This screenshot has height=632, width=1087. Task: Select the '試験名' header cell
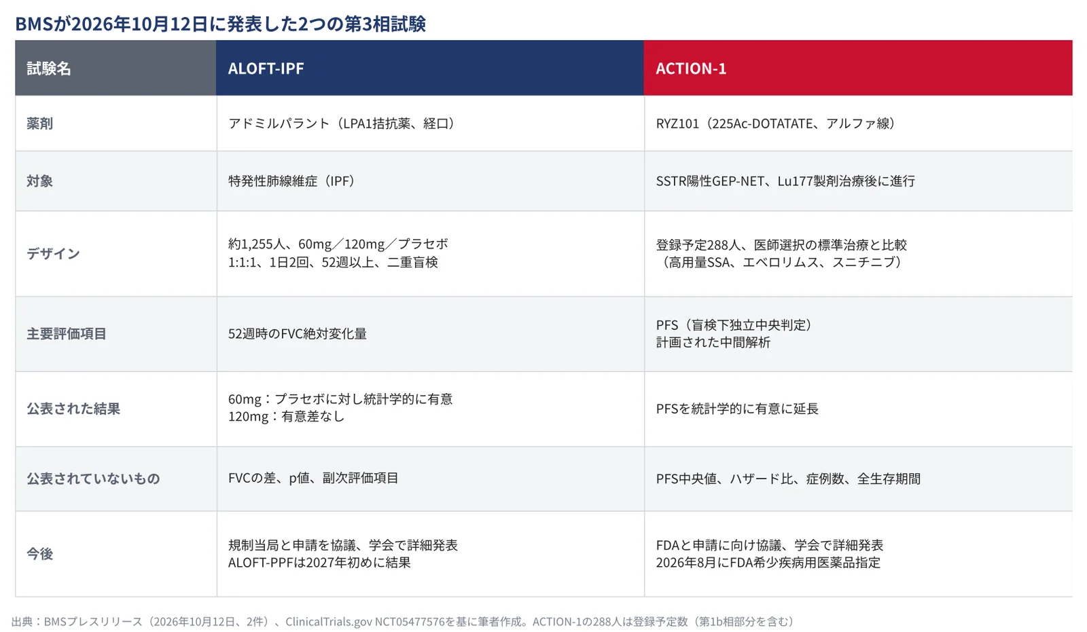pos(115,68)
